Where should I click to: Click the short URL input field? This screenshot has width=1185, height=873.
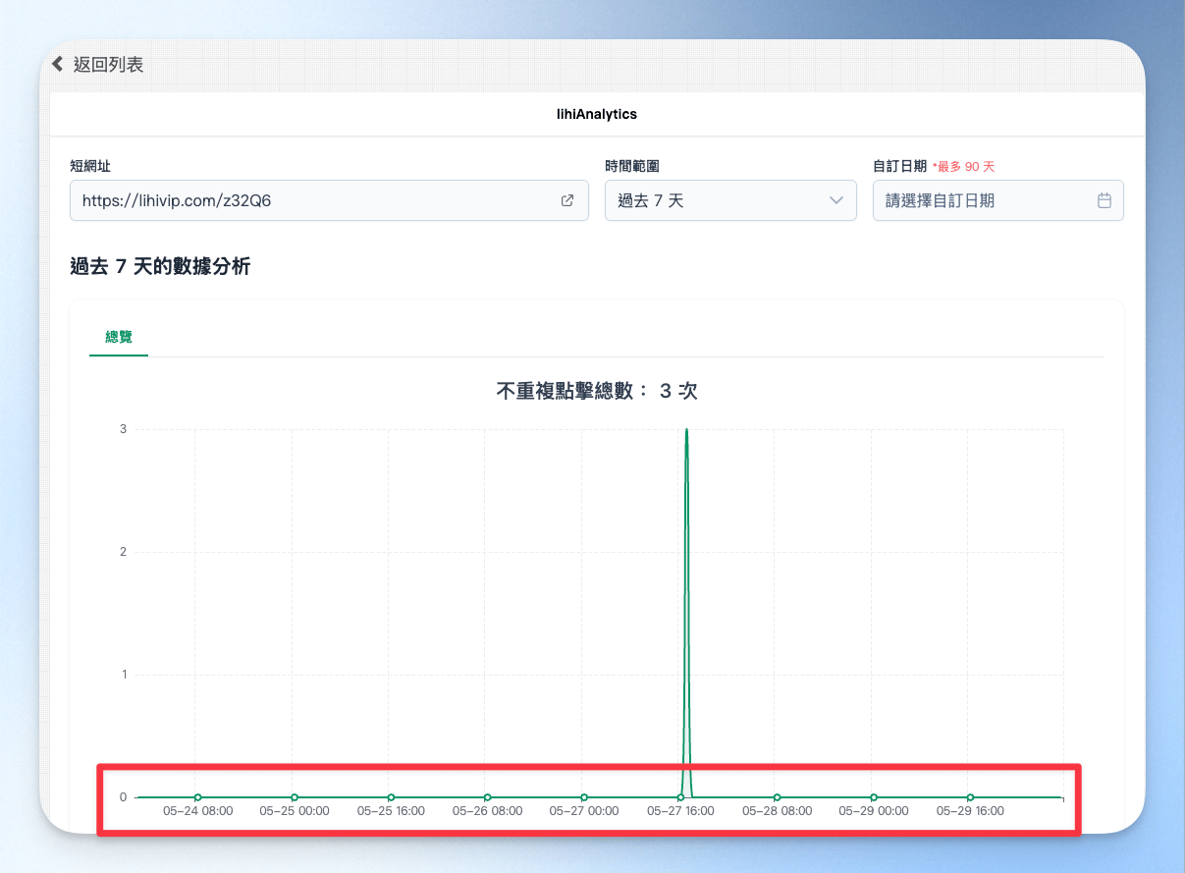pyautogui.click(x=329, y=200)
